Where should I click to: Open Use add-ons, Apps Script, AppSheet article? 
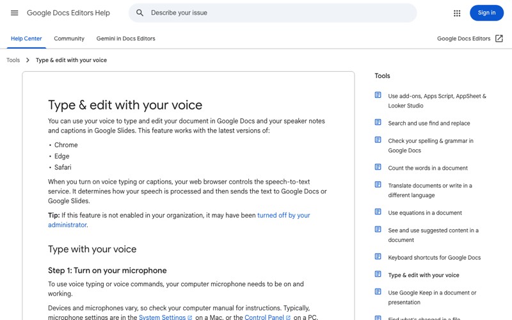coord(437,101)
